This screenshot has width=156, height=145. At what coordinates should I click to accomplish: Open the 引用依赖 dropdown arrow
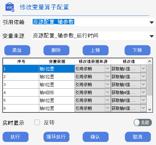152,22
